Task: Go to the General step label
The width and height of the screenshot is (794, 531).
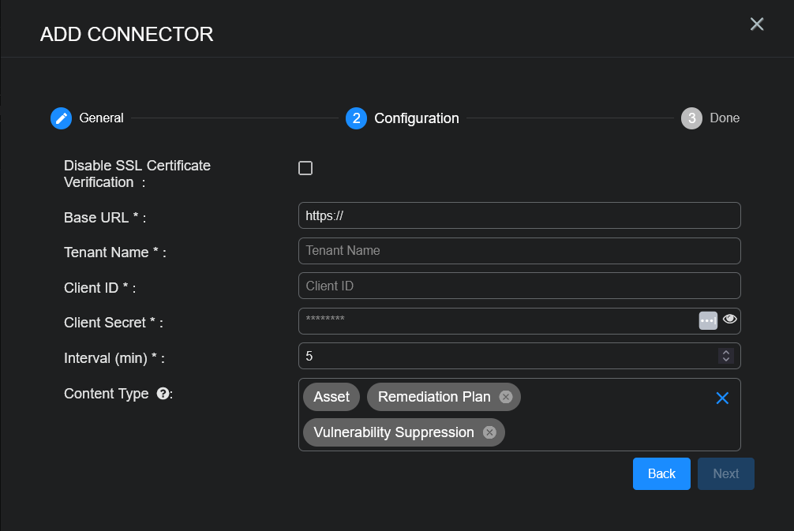Action: click(101, 118)
